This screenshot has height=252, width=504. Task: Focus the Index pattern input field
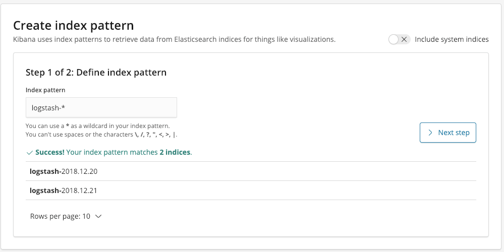pyautogui.click(x=101, y=107)
